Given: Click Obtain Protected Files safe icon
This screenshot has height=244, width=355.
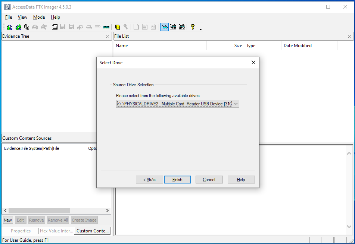Looking at the screenshot, I should pyautogui.click(x=118, y=27).
